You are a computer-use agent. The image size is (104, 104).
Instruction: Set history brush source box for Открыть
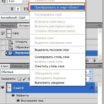[x=3, y=42]
